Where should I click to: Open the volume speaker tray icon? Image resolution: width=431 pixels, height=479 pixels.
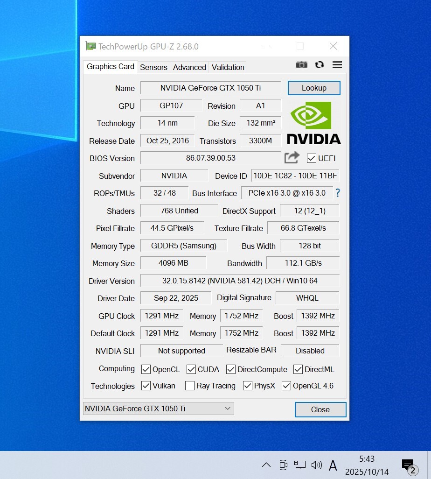click(x=317, y=465)
